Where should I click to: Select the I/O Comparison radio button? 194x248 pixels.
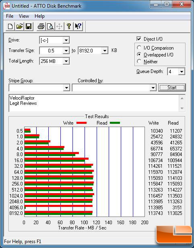pos(139,48)
